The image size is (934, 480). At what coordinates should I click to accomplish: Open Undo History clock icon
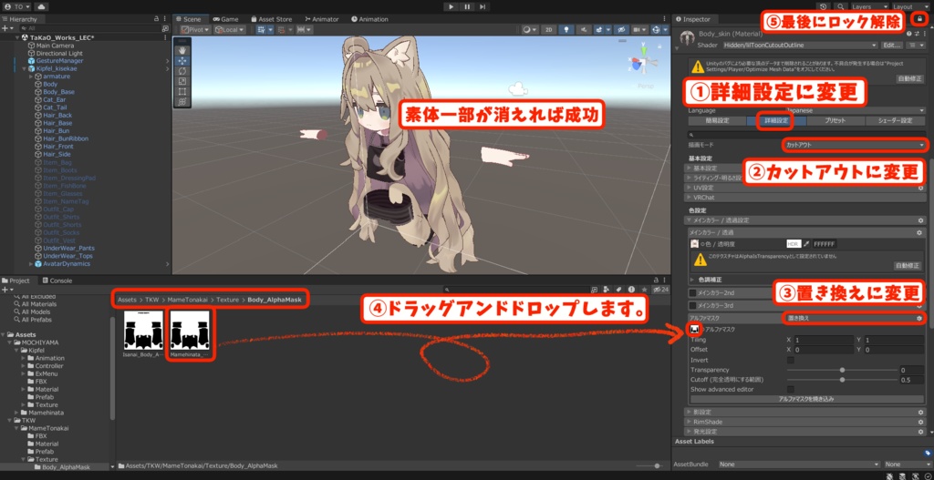[823, 6]
